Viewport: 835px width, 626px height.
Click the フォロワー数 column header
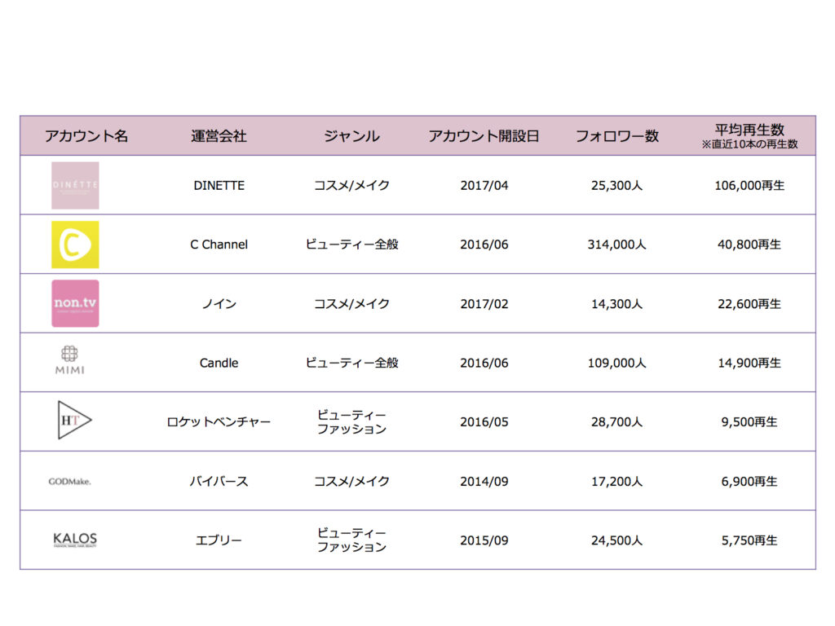(x=617, y=136)
